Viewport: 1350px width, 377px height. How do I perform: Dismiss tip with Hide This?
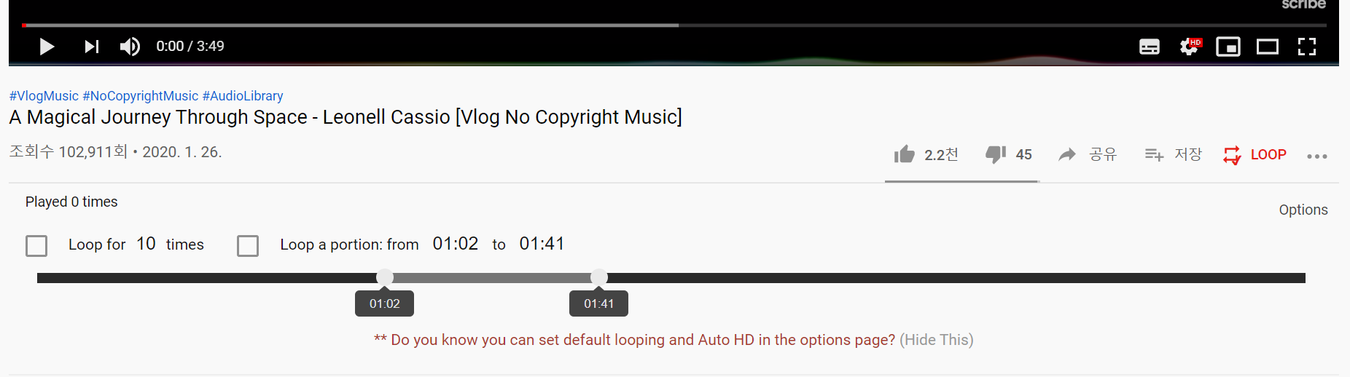(937, 340)
